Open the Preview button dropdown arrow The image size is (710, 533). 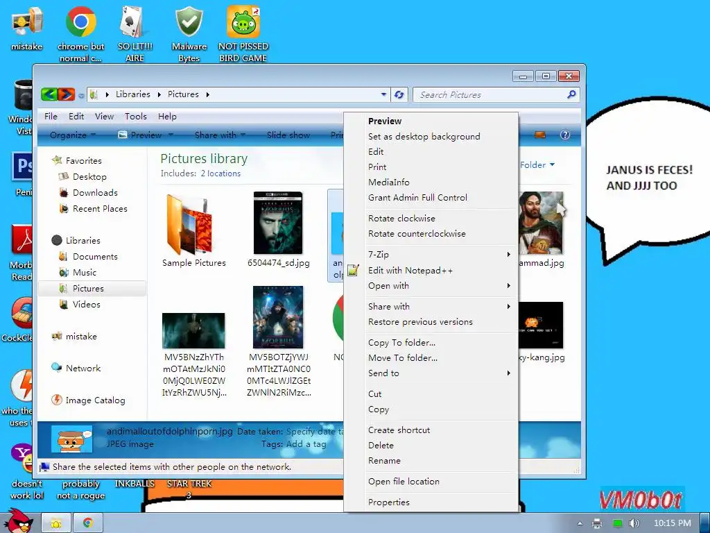[171, 135]
